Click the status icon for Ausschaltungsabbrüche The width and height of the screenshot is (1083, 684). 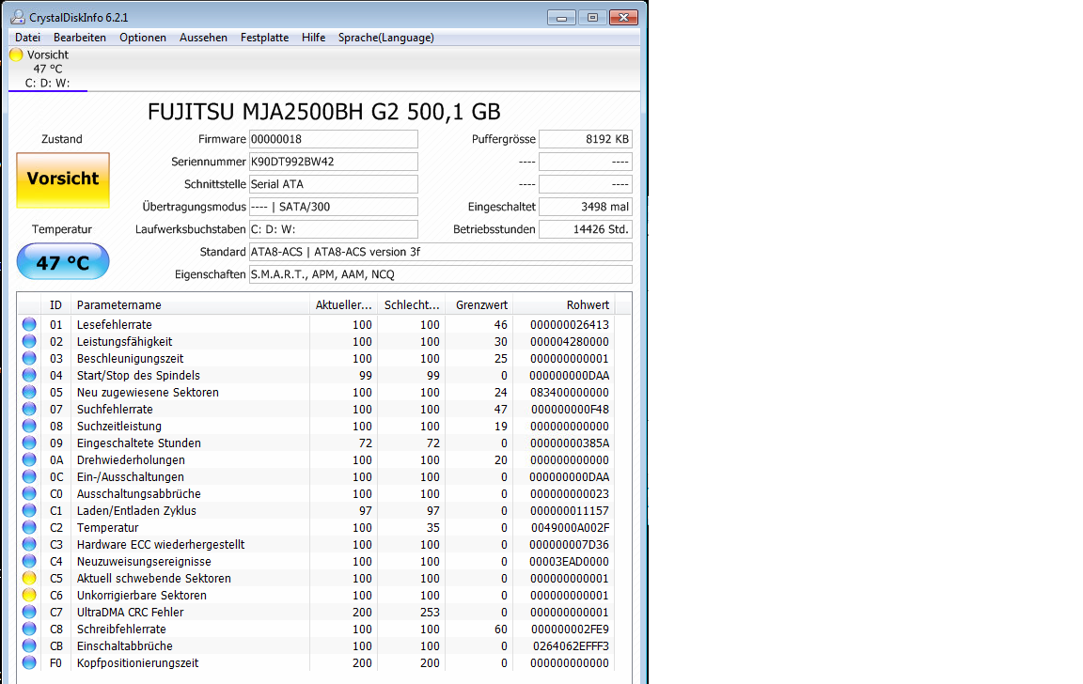click(x=29, y=493)
